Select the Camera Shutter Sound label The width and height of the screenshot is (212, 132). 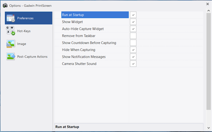tap(79, 64)
